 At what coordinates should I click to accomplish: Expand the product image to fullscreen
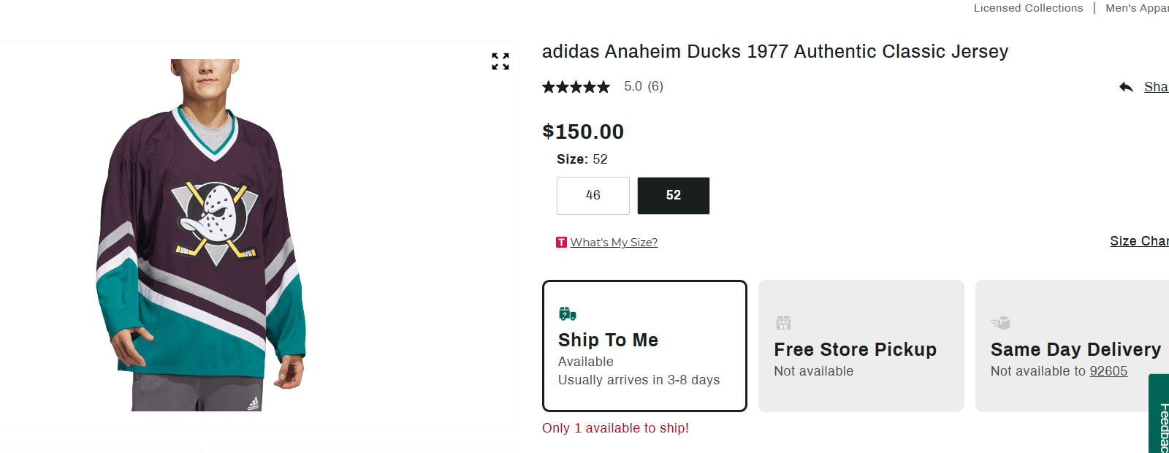tap(500, 61)
